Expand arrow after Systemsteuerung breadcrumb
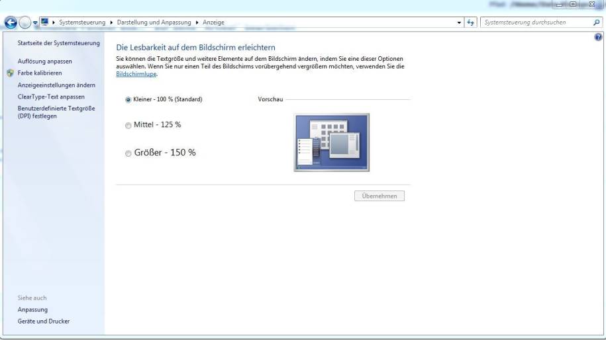The image size is (606, 340). click(111, 22)
